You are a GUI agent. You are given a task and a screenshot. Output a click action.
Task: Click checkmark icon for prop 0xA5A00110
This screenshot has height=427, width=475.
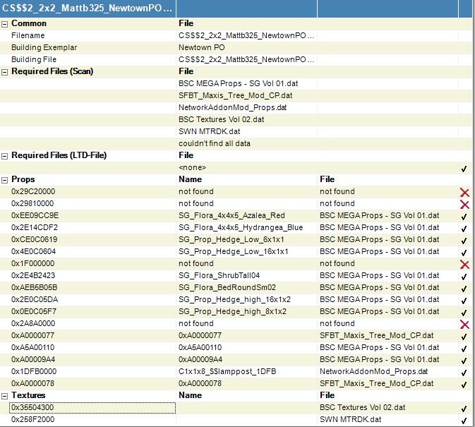click(464, 349)
